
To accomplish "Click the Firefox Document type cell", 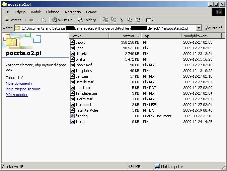I will click(157, 116).
